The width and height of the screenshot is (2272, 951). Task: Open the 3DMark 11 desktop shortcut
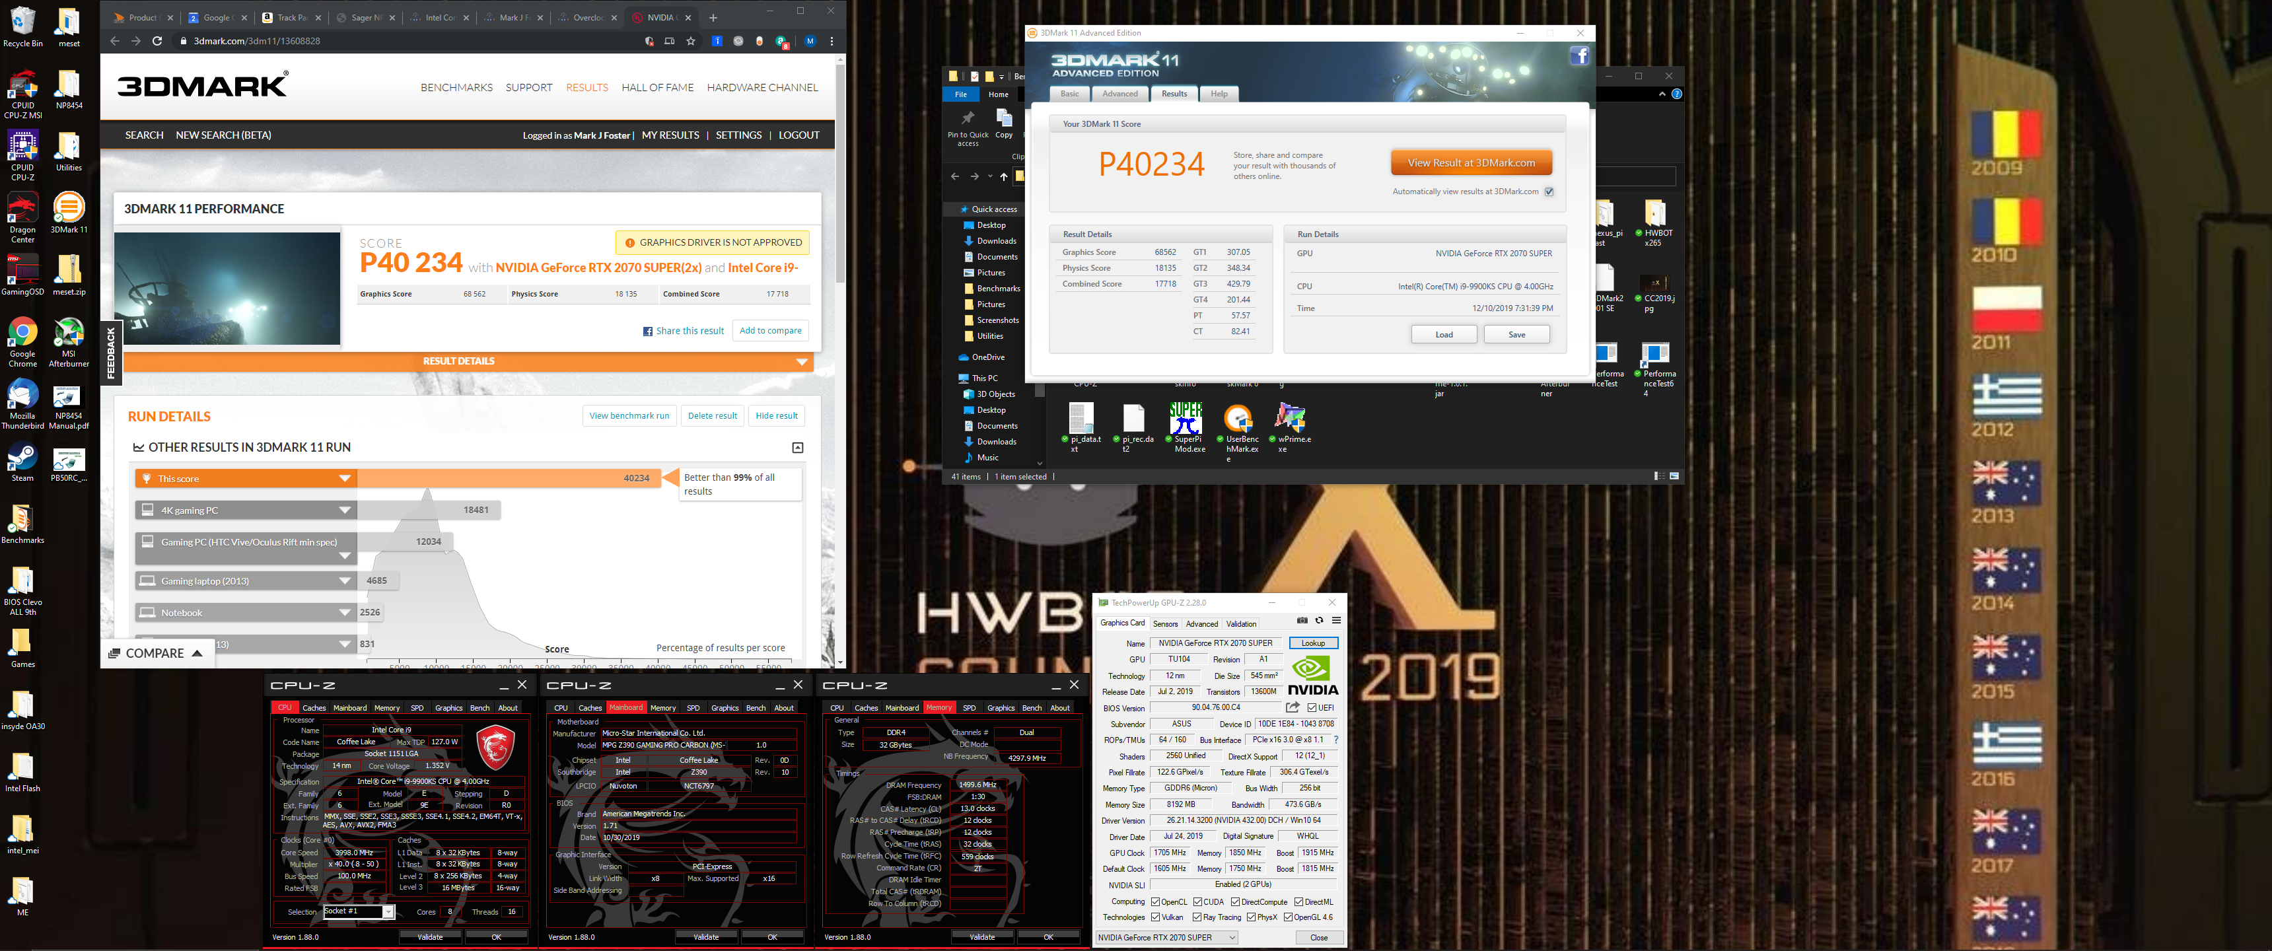tap(69, 213)
